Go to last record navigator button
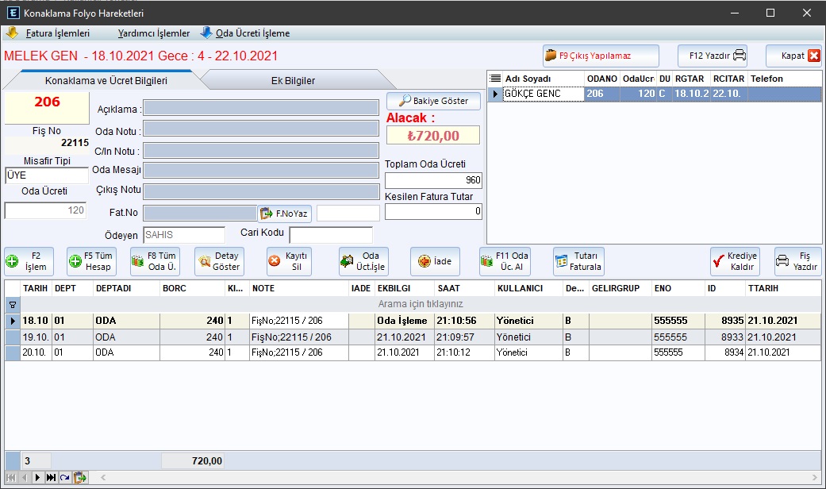This screenshot has height=489, width=826. [x=51, y=477]
